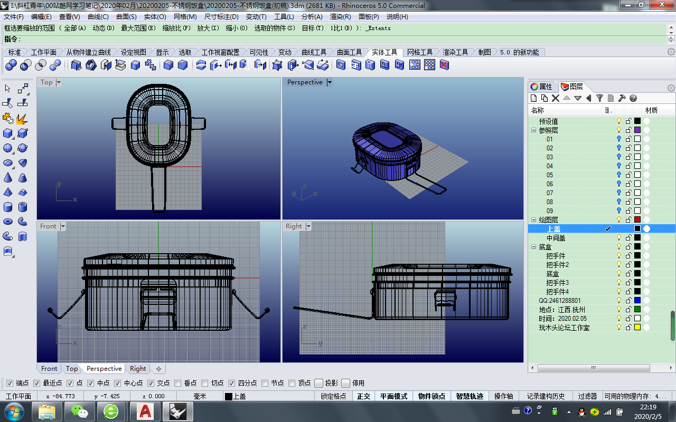Screen dimensions: 676x422
Task: Select the arrow pointer selection tool
Action: (8, 89)
